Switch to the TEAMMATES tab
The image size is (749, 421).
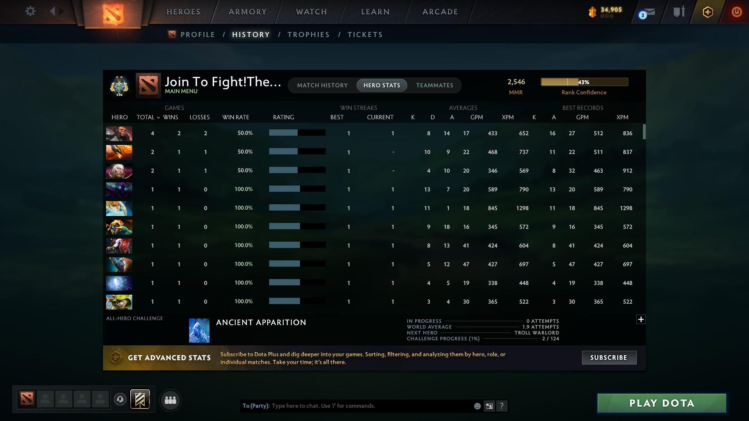pyautogui.click(x=435, y=85)
